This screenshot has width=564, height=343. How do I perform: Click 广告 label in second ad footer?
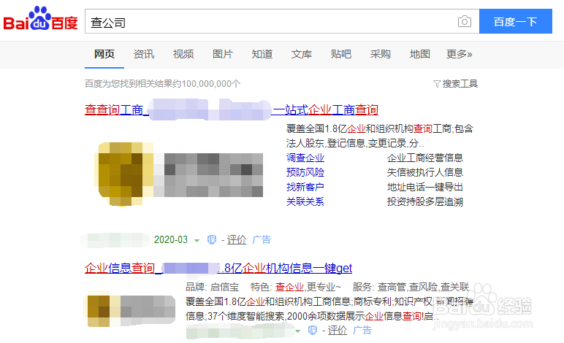pos(362,330)
